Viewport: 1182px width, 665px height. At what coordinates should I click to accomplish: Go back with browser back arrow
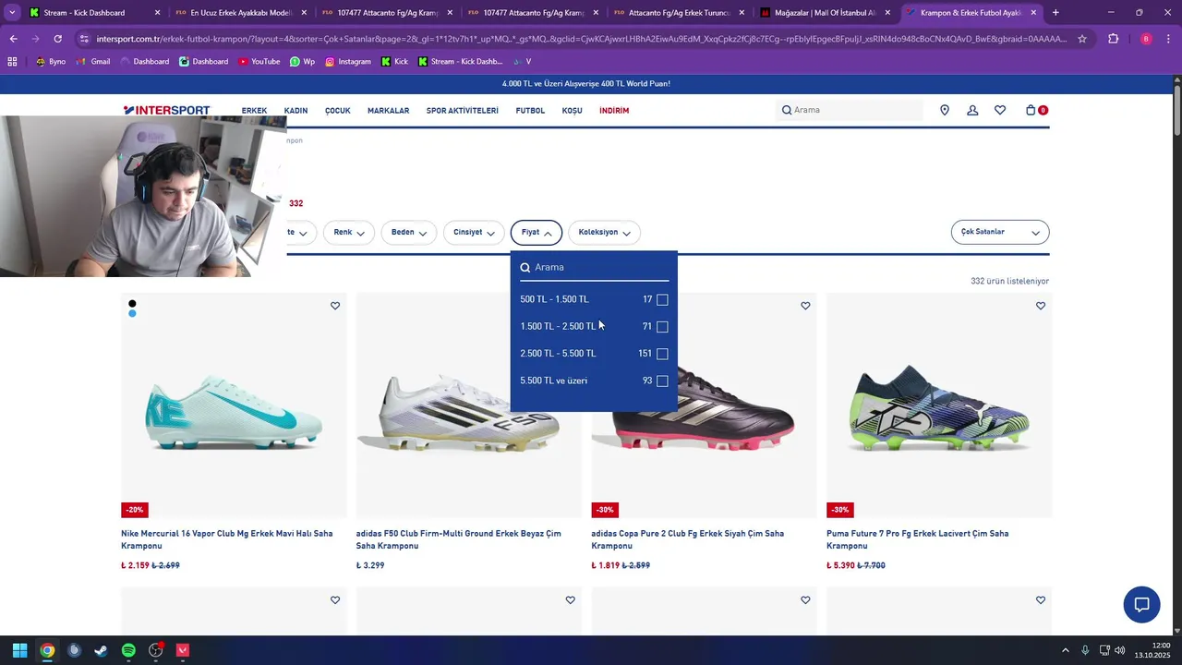coord(13,39)
